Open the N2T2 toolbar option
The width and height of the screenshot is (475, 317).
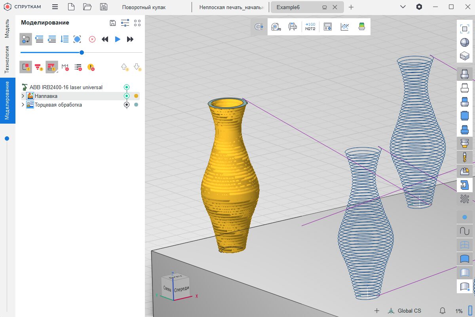(310, 27)
